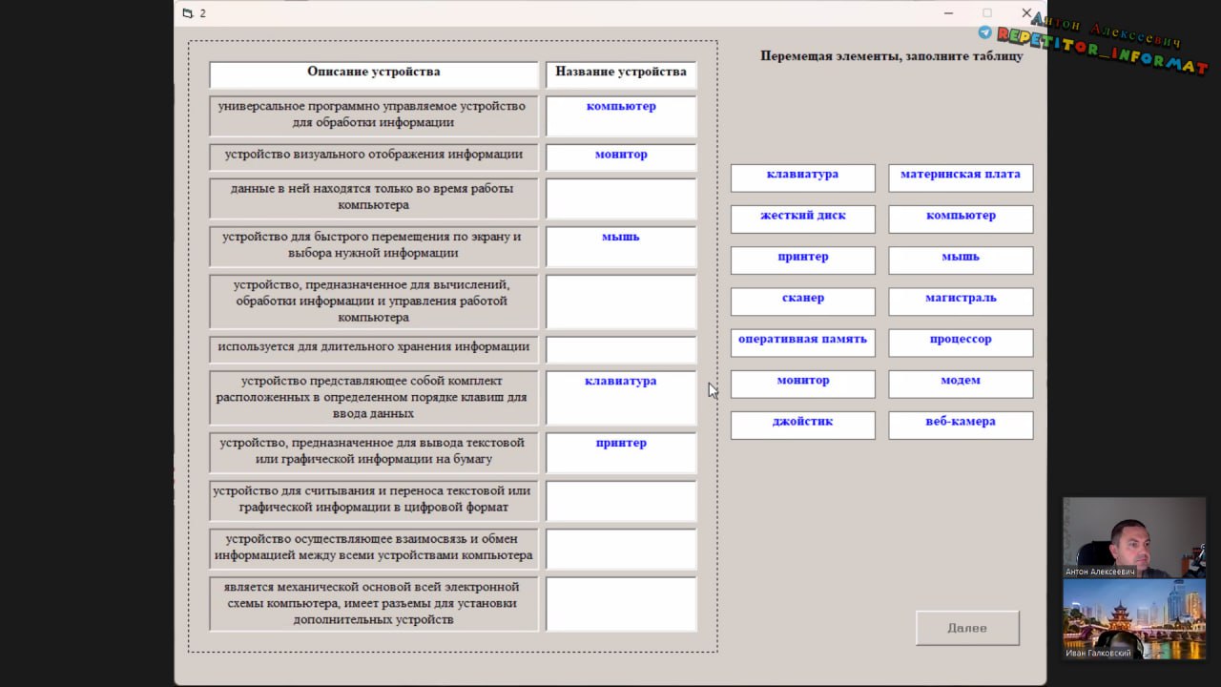Viewport: 1221px width, 687px height.
Task: Click the description 'устройство для считывания и переноса'
Action: (374, 501)
